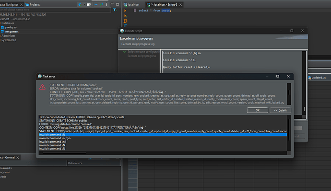Click the execute SQL statement arrow icon
Viewport: 331px width, 191px height.
pyautogui.click(x=125, y=11)
